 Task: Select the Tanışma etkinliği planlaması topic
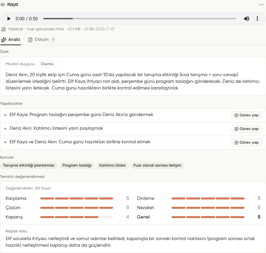(29, 165)
